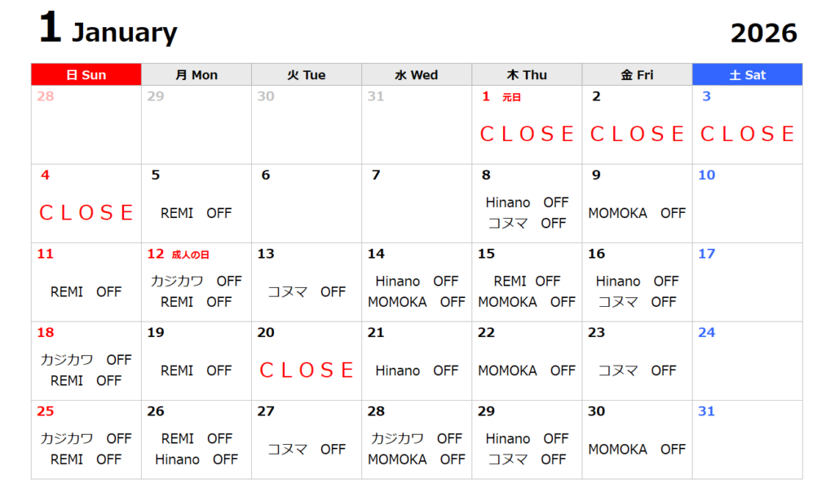Viewport: 835px width, 497px height.
Task: Click the 2026 year heading
Action: click(x=763, y=33)
